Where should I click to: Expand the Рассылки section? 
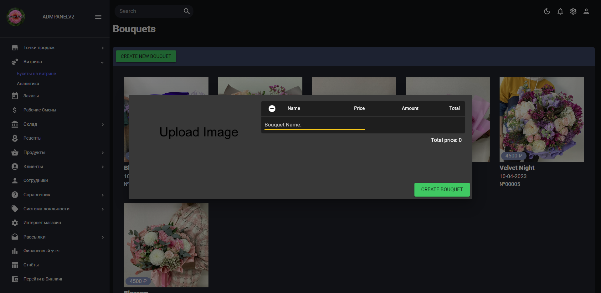103,237
